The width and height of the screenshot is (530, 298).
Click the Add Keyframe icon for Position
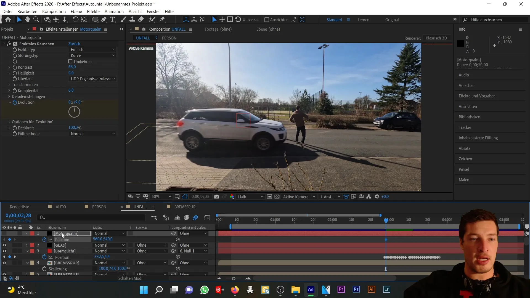[x=9, y=239]
